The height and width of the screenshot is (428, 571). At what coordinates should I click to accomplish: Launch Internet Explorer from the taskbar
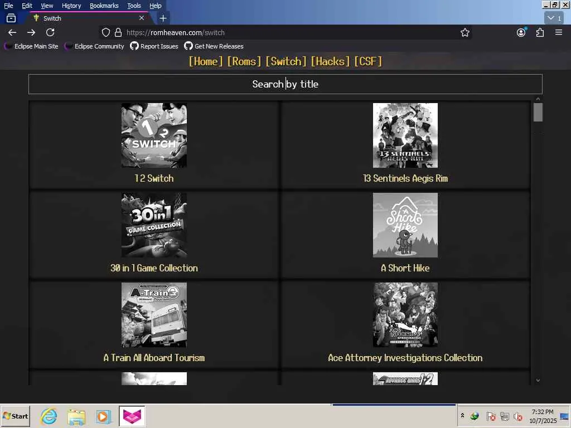tap(49, 416)
